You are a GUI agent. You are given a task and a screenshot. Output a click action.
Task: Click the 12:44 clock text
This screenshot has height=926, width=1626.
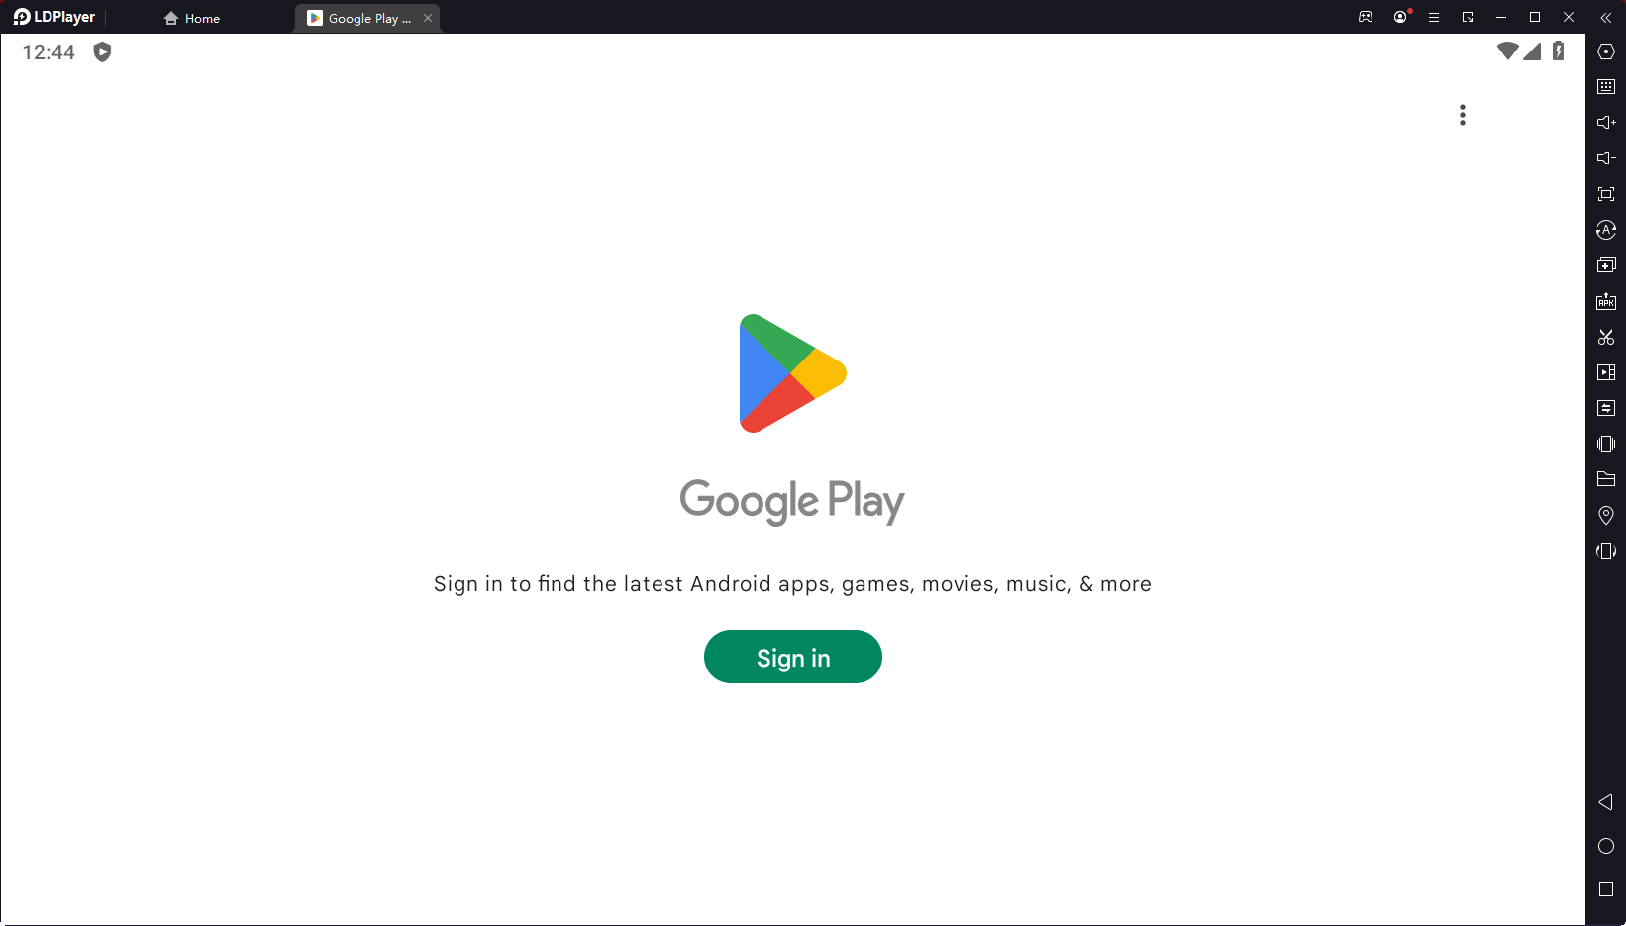tap(49, 52)
